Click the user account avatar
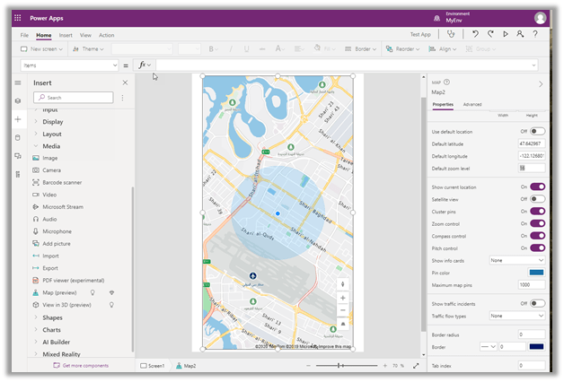 [540, 17]
